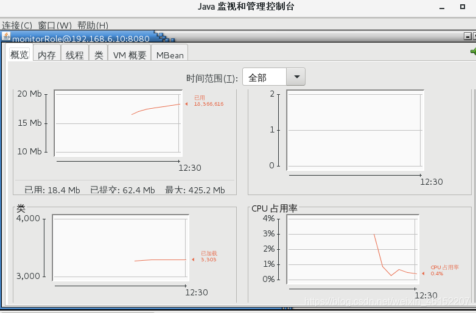Maximize the Java console main window

463,6
